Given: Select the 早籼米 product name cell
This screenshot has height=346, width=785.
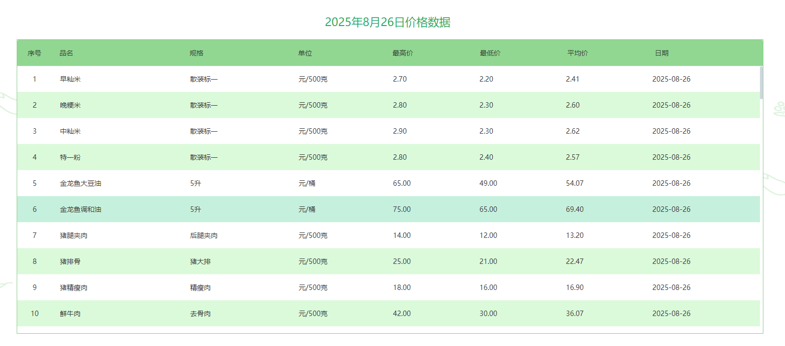Looking at the screenshot, I should point(70,79).
